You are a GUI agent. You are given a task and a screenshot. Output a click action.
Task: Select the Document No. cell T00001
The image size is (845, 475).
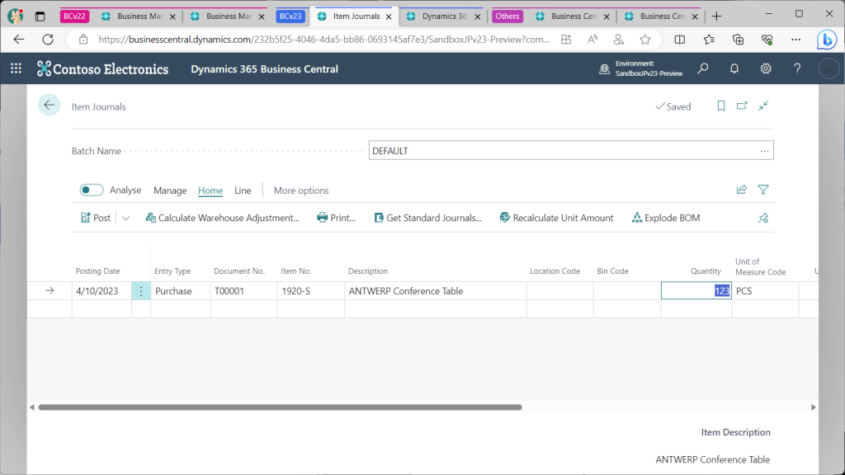click(243, 291)
